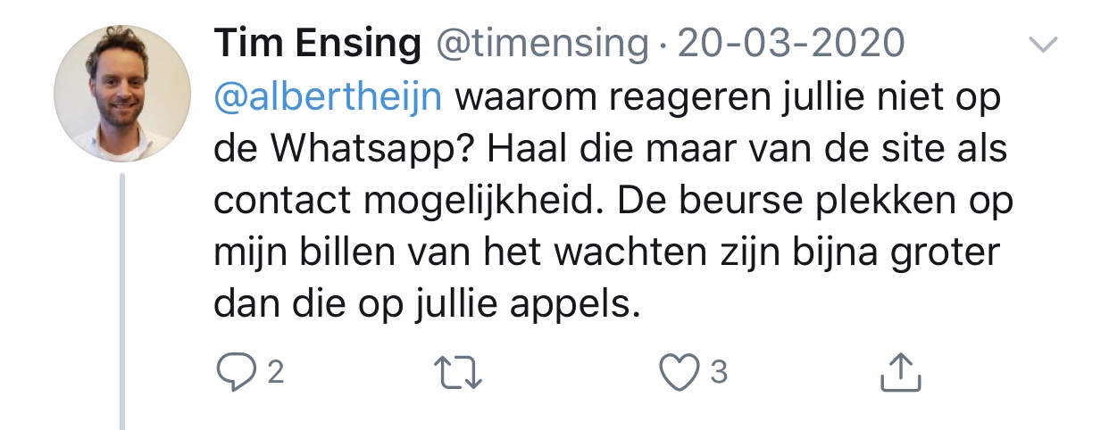Reply to Tim Ensing's tweet
Screen dimensions: 1109x430
click(x=235, y=373)
